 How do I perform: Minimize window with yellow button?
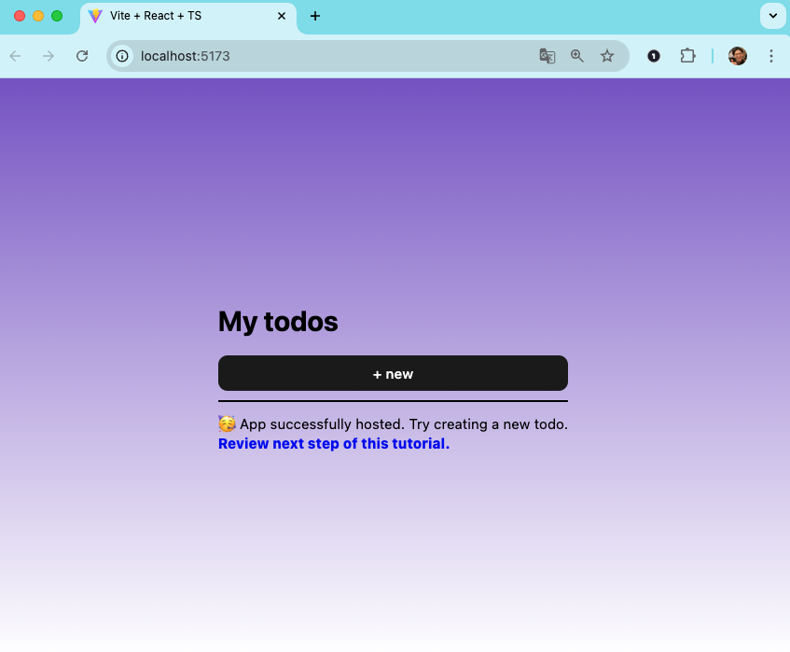tap(38, 16)
